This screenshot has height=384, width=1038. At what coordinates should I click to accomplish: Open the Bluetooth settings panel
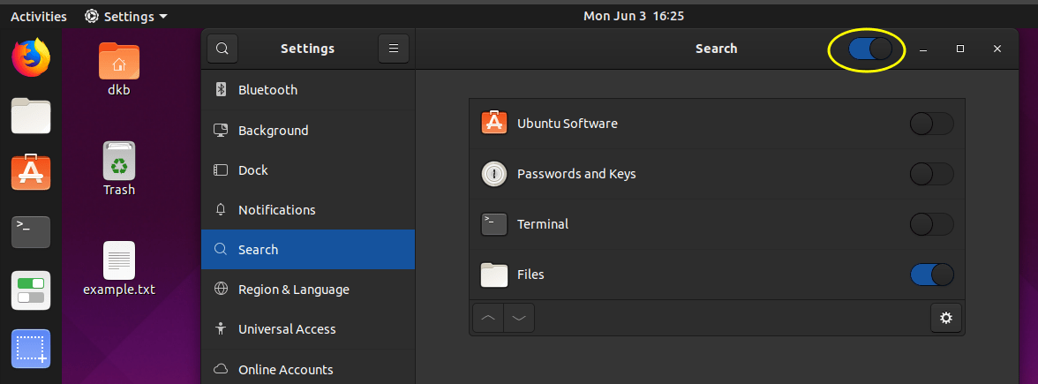coord(267,90)
